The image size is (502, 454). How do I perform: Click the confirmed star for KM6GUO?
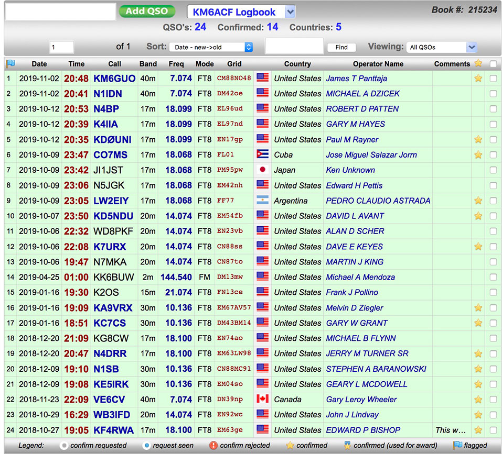point(478,78)
